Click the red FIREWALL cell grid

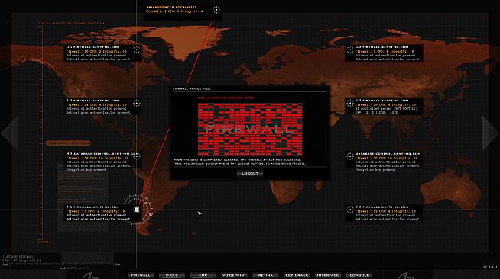(250, 130)
